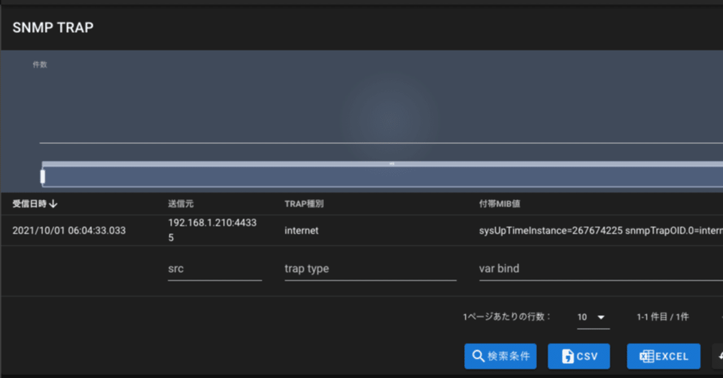Click the var bind filter input field
The height and width of the screenshot is (378, 723).
pyautogui.click(x=565, y=269)
